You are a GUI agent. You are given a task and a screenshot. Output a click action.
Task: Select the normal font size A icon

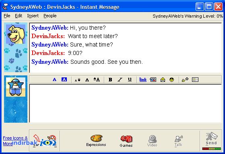(x=87, y=80)
